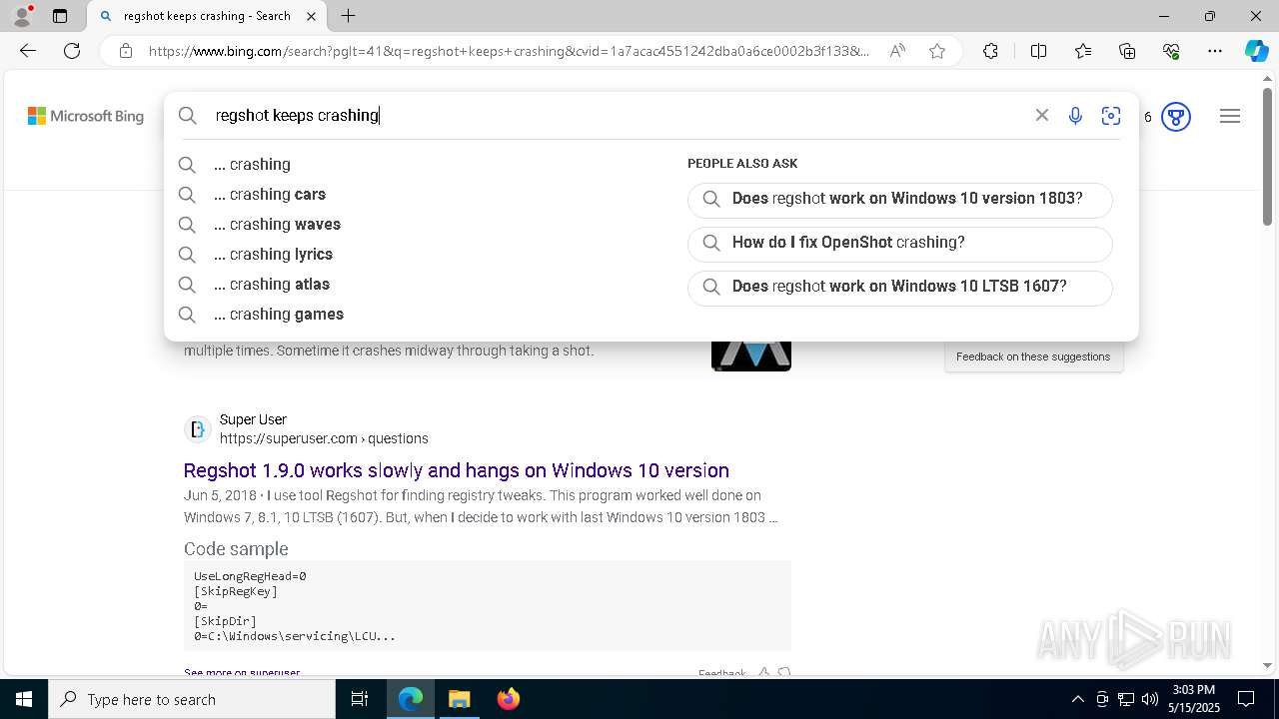The width and height of the screenshot is (1279, 719).
Task: Open Microsoft Rewards trophy icon
Action: (x=1176, y=117)
